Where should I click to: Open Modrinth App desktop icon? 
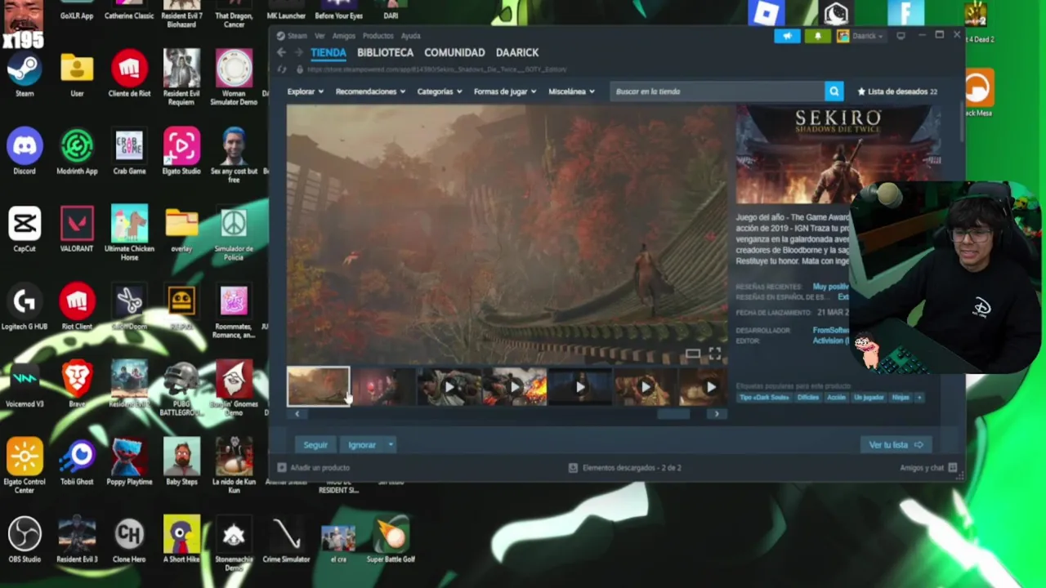pyautogui.click(x=77, y=151)
